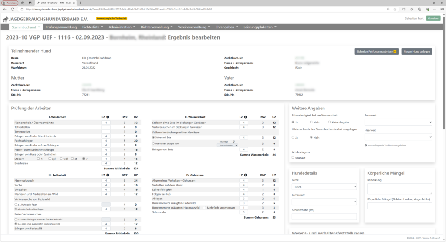The width and height of the screenshot is (446, 242).
Task: Click the Gebiss-, Hoden-, Augenfehler input field
Action: coord(399,206)
